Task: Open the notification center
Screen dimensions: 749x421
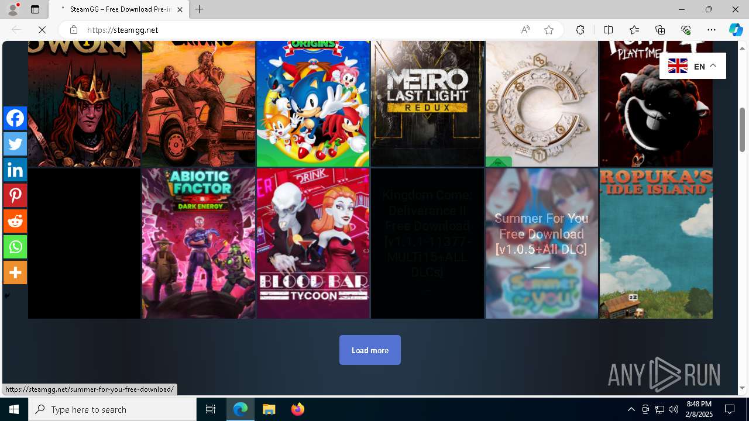Action: pyautogui.click(x=730, y=409)
